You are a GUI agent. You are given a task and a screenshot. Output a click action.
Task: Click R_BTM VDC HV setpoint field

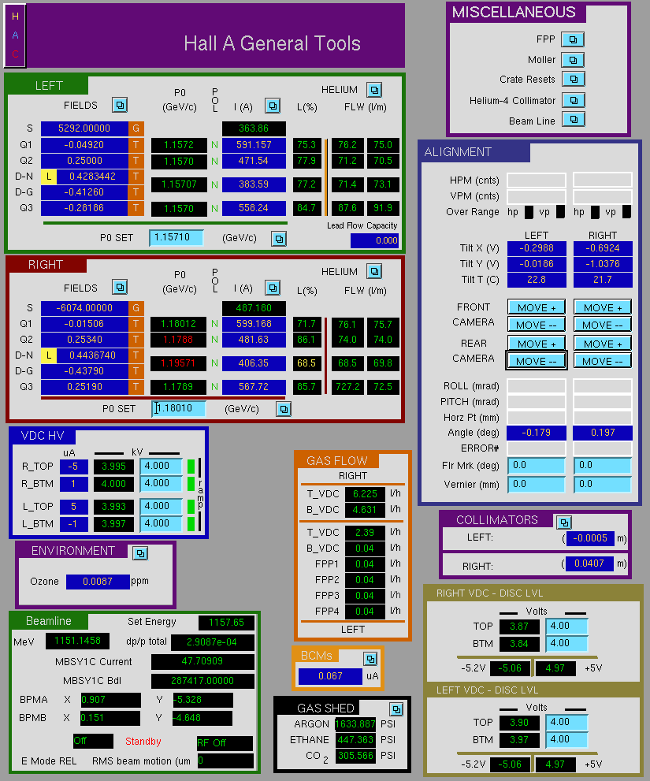tap(161, 484)
